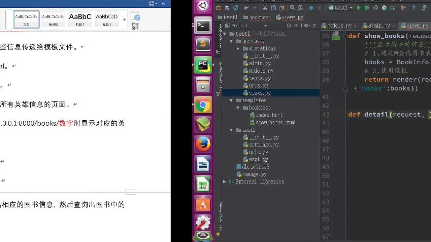
Task: Collapse the booktest folder under templates
Action: 238,108
